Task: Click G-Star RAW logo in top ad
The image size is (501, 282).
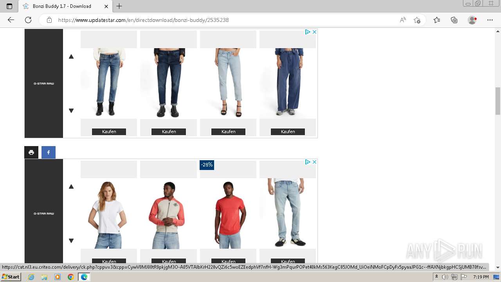Action: tap(44, 83)
